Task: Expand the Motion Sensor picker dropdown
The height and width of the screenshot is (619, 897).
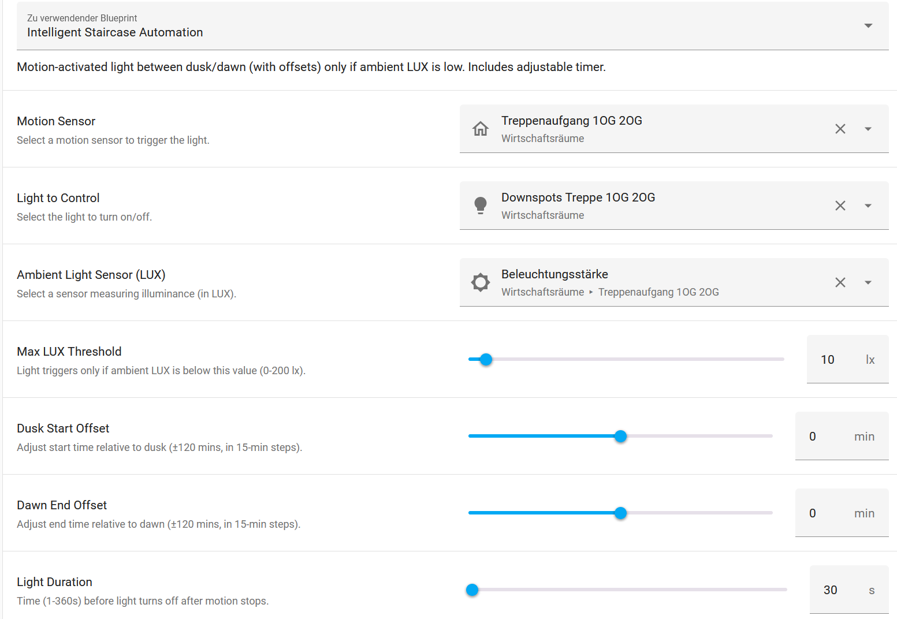Action: click(x=868, y=129)
